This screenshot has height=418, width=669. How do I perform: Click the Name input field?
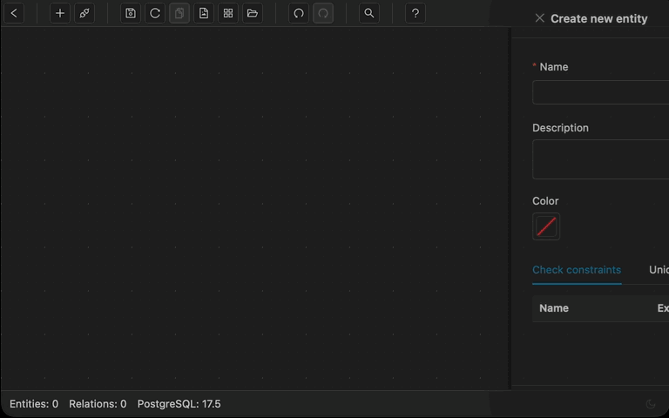pyautogui.click(x=601, y=92)
